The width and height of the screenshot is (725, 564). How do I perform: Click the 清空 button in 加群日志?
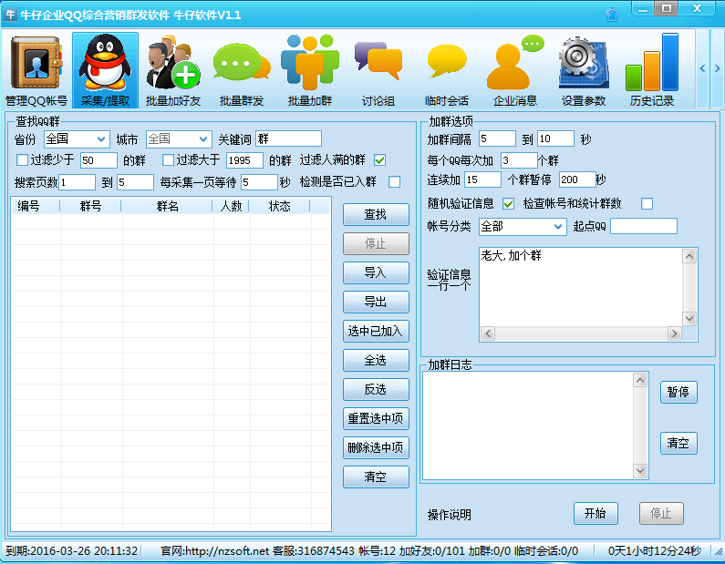click(x=678, y=444)
